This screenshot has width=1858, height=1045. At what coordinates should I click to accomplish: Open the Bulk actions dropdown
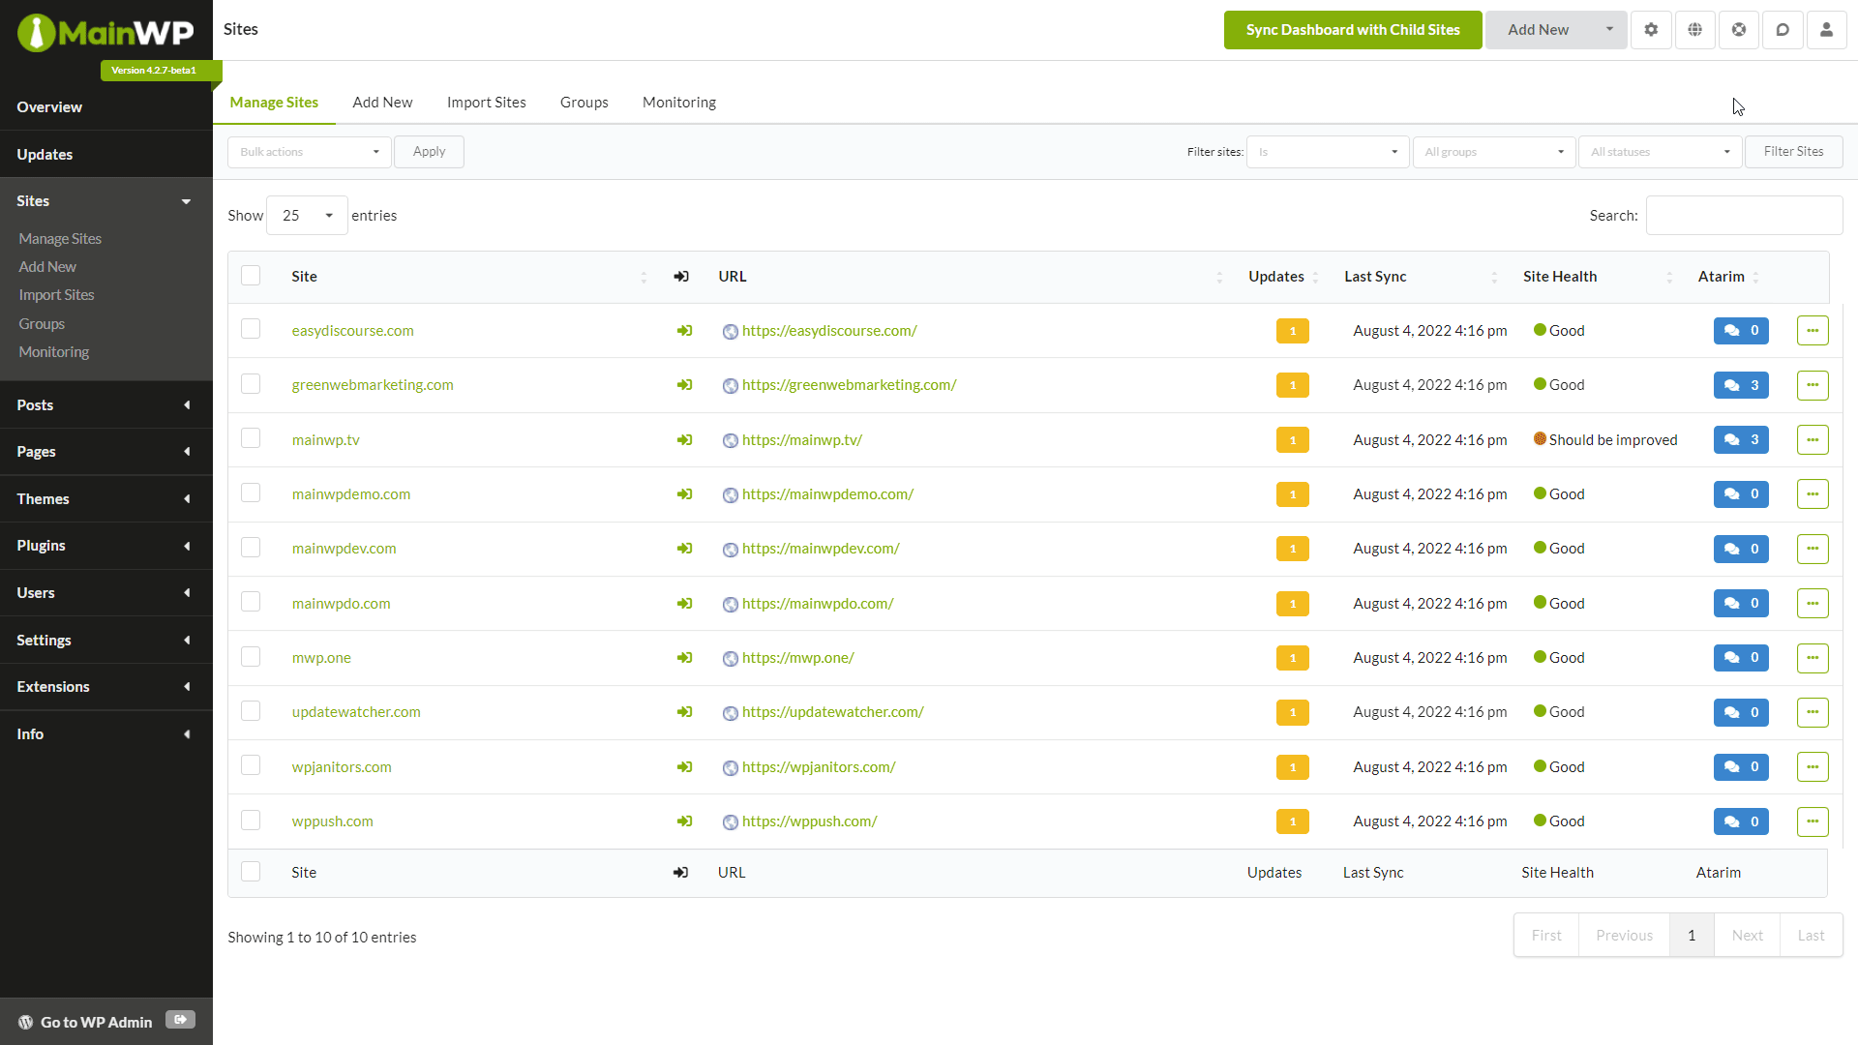point(308,151)
